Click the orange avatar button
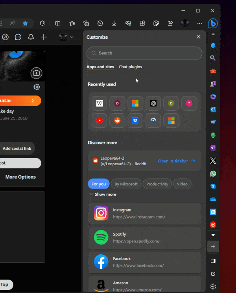The width and height of the screenshot is (236, 293). [20, 101]
